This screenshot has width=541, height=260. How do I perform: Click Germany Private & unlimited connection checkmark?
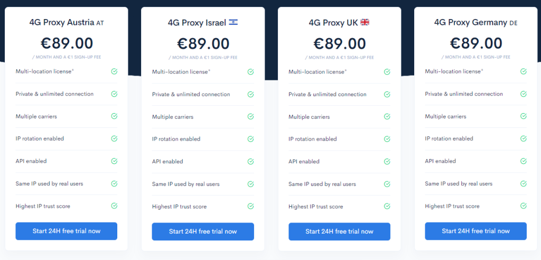coord(523,94)
